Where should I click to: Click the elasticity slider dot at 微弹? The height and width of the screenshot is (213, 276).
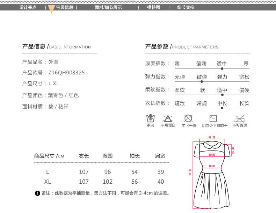[202, 82]
